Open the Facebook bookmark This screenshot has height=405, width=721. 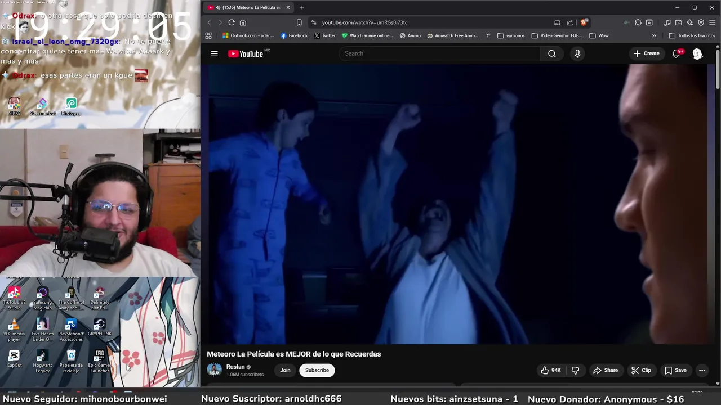pos(294,35)
